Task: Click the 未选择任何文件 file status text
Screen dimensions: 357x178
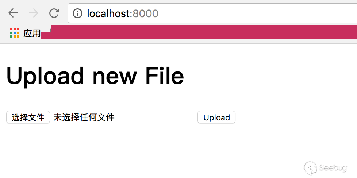Action: pyautogui.click(x=84, y=117)
